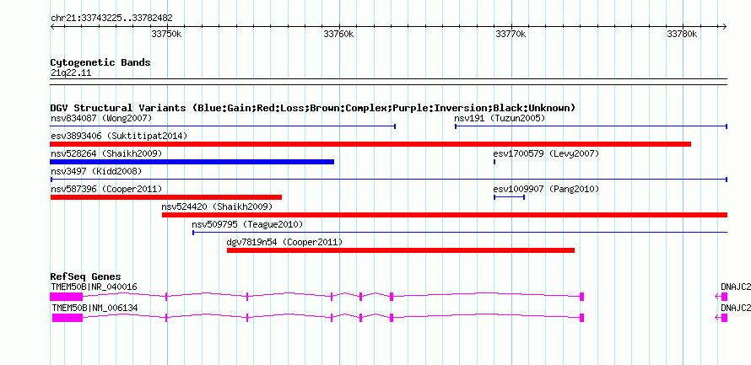Select the TMEM50B|NR_040016 gene label

[x=94, y=287]
